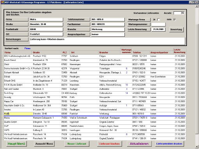Select the Christ supplier row
Image resolution: width=199 pixels, height=149 pixels.
(x=95, y=64)
